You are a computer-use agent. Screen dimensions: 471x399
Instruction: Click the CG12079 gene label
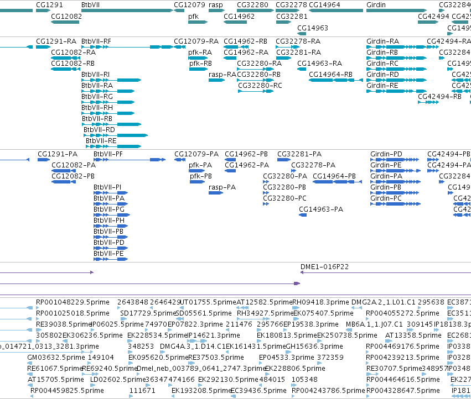click(x=189, y=5)
